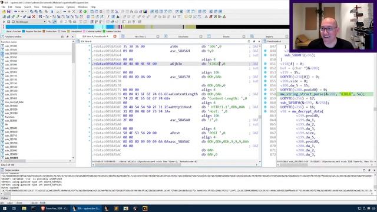Click the stop process debugger icon
Image resolution: width=377 pixels, height=212 pixels.
[x=13, y=22]
